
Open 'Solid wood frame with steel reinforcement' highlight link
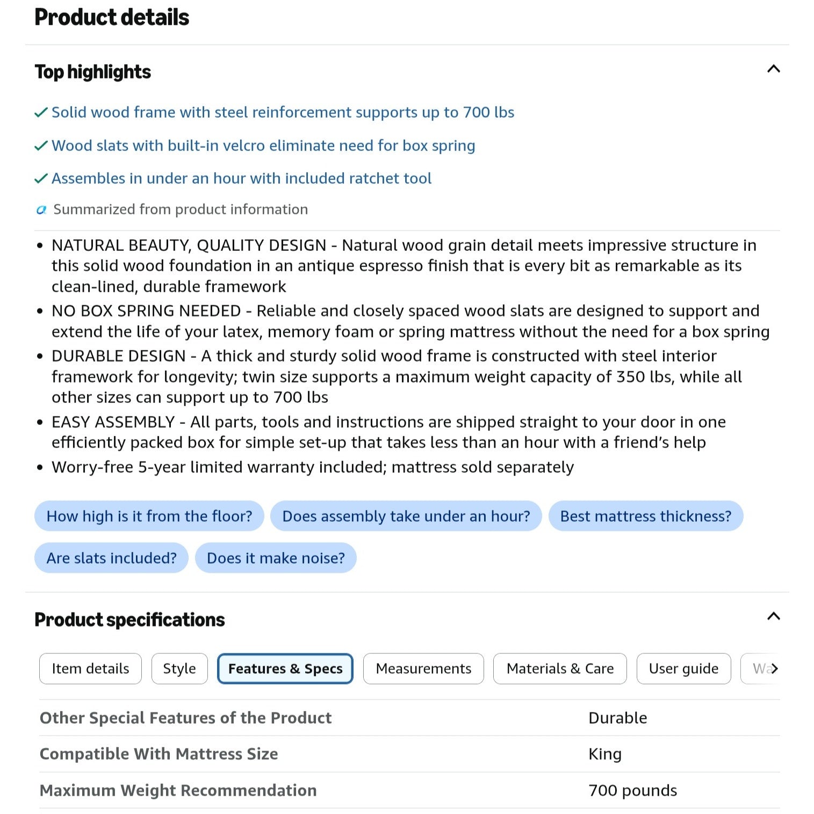click(x=283, y=112)
